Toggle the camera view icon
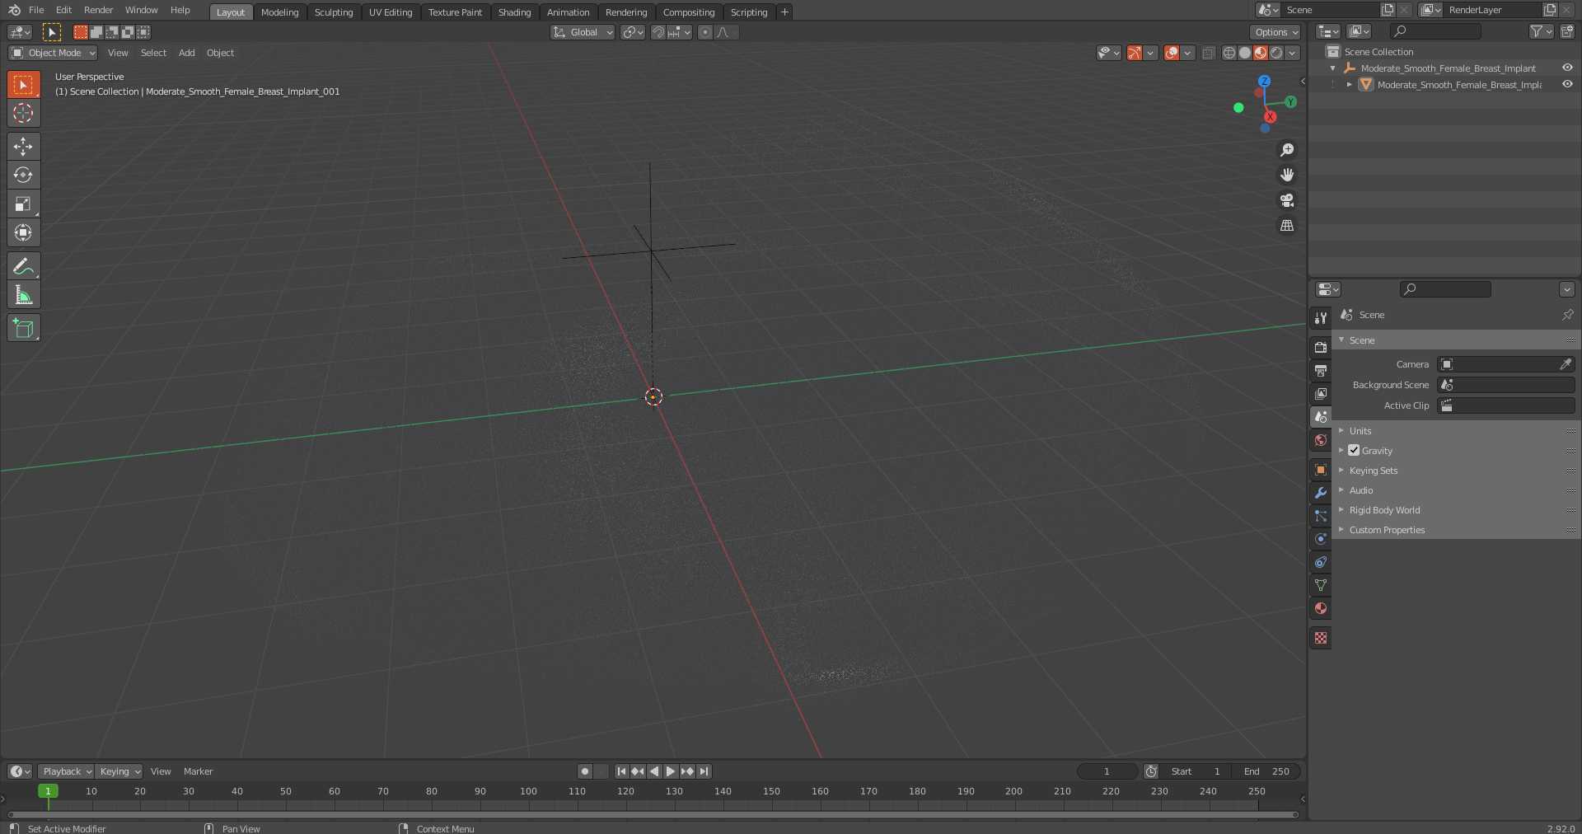Viewport: 1582px width, 834px height. 1287,200
